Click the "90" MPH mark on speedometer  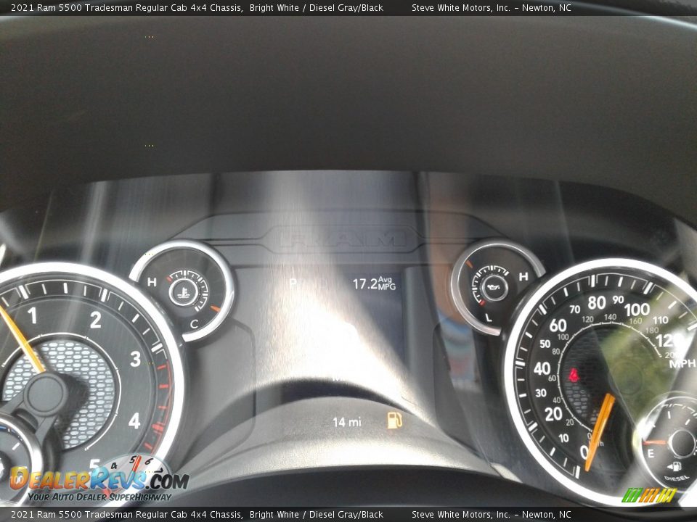[x=618, y=299]
